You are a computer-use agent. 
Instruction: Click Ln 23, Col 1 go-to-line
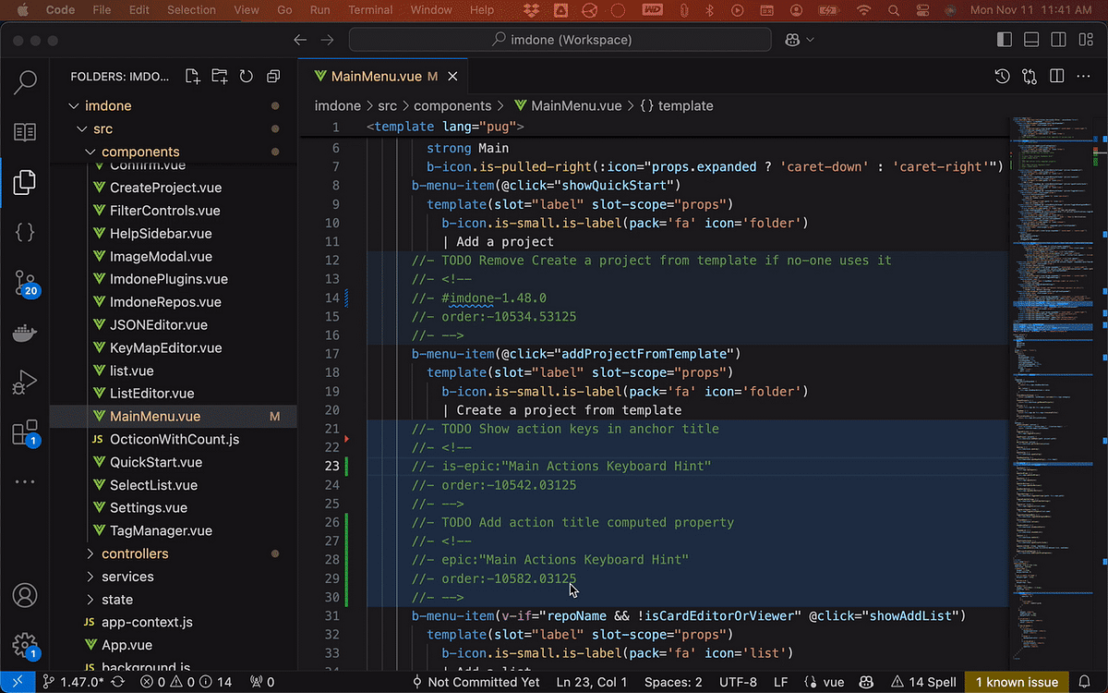click(x=592, y=682)
